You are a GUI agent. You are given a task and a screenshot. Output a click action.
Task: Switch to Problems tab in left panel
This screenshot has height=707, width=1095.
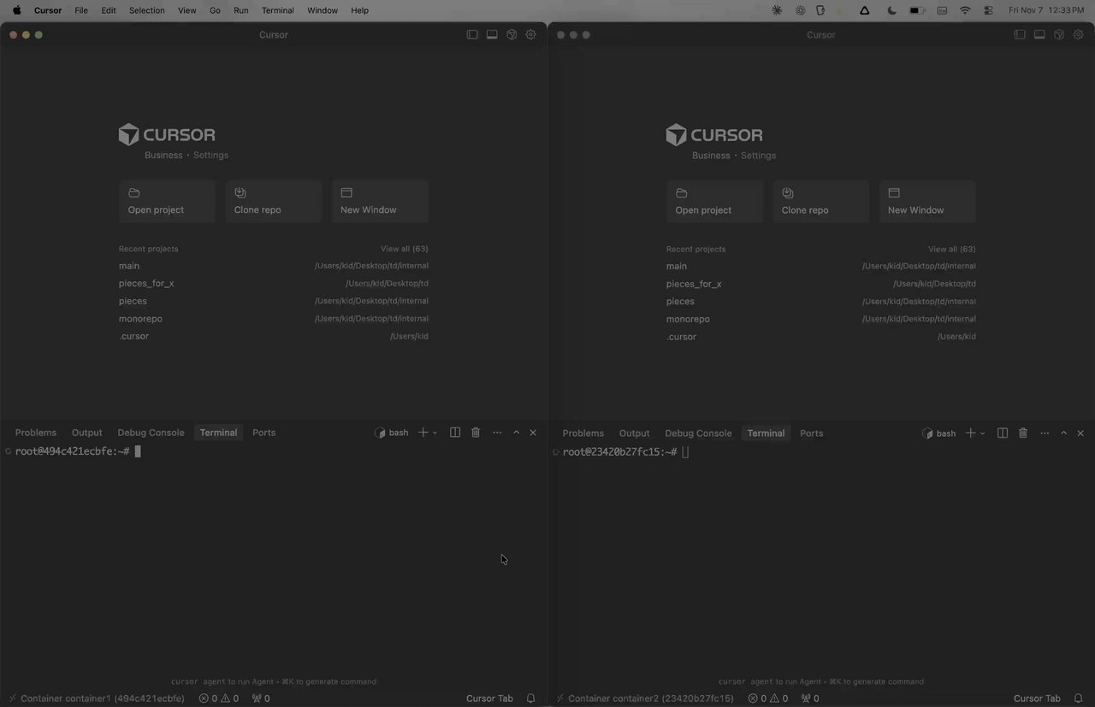point(36,433)
